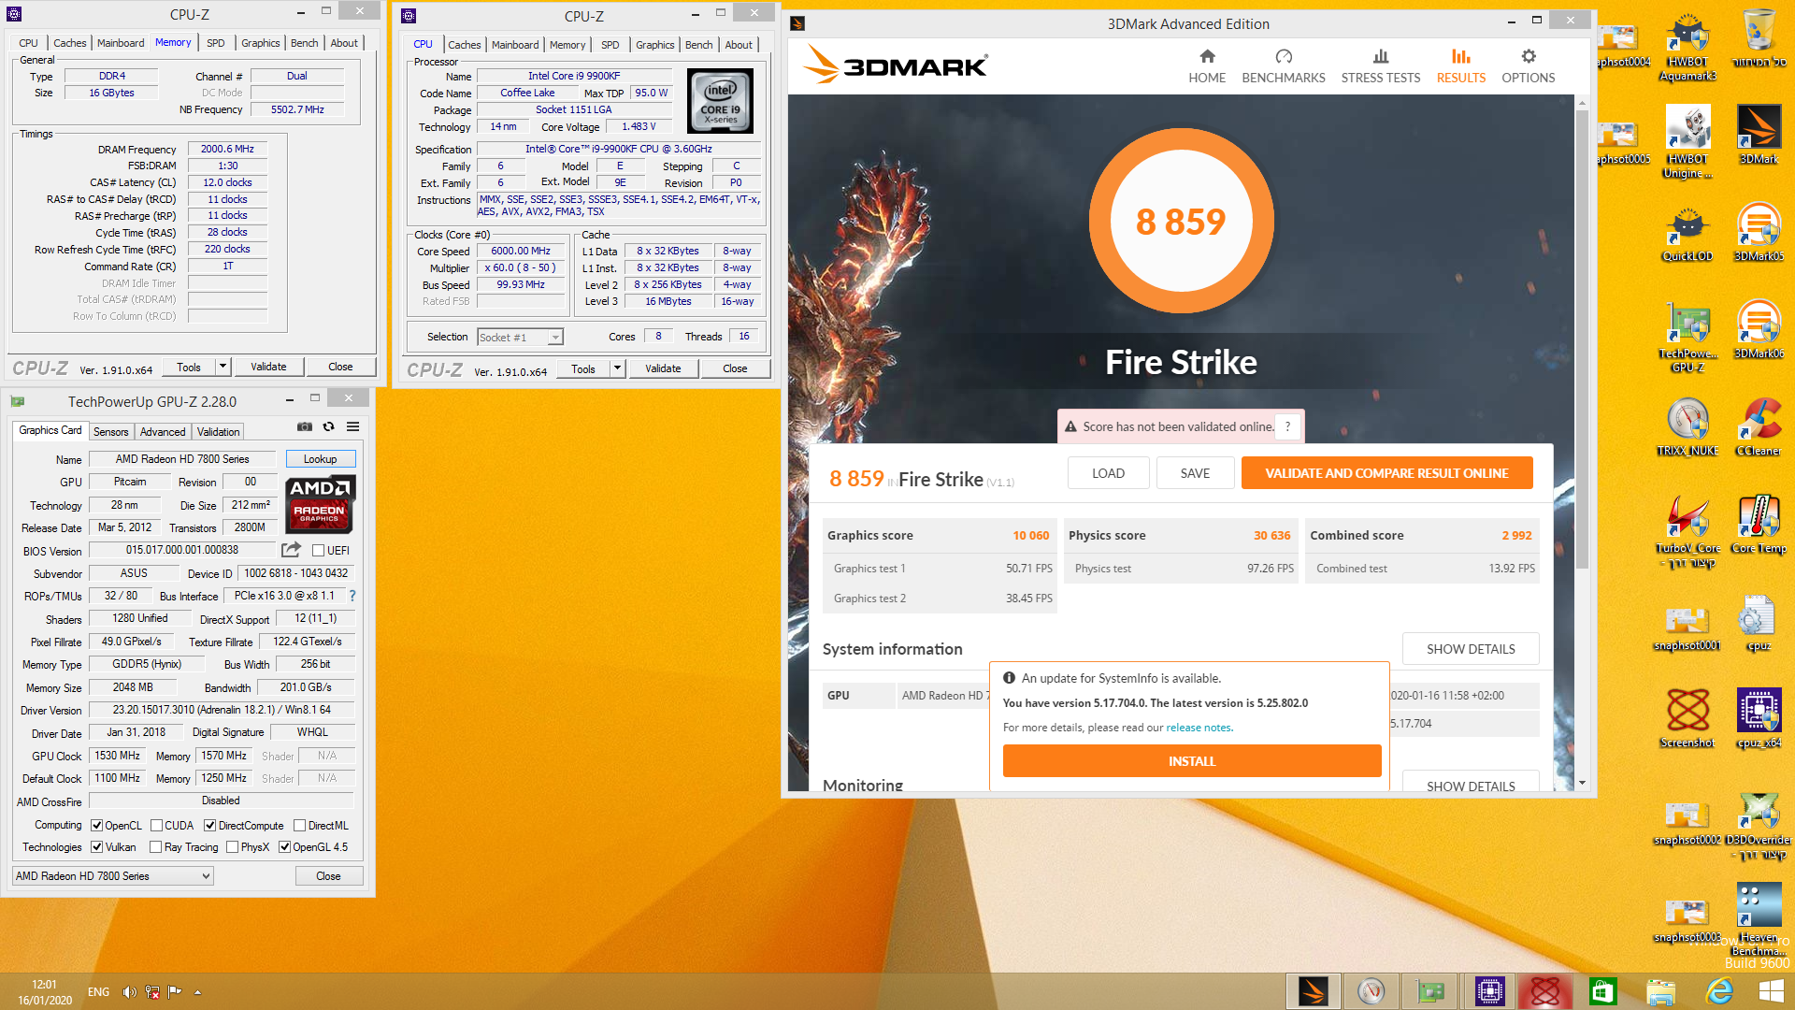
Task: Click the LOAD button in 3DMark
Action: [1108, 473]
